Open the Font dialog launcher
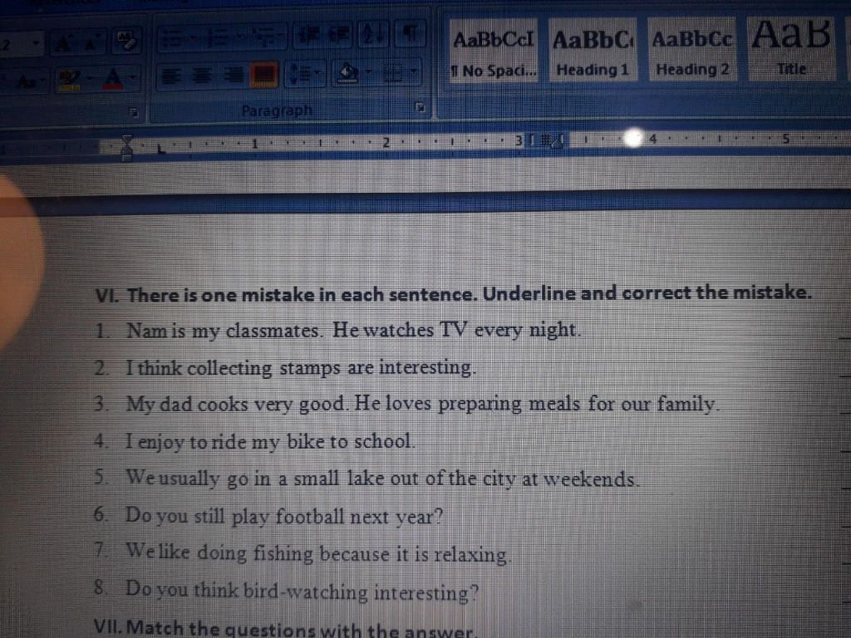The width and height of the screenshot is (851, 638). 134,112
